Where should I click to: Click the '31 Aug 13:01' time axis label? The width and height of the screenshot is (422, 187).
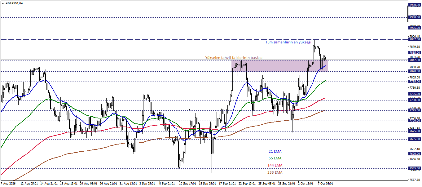129,183
